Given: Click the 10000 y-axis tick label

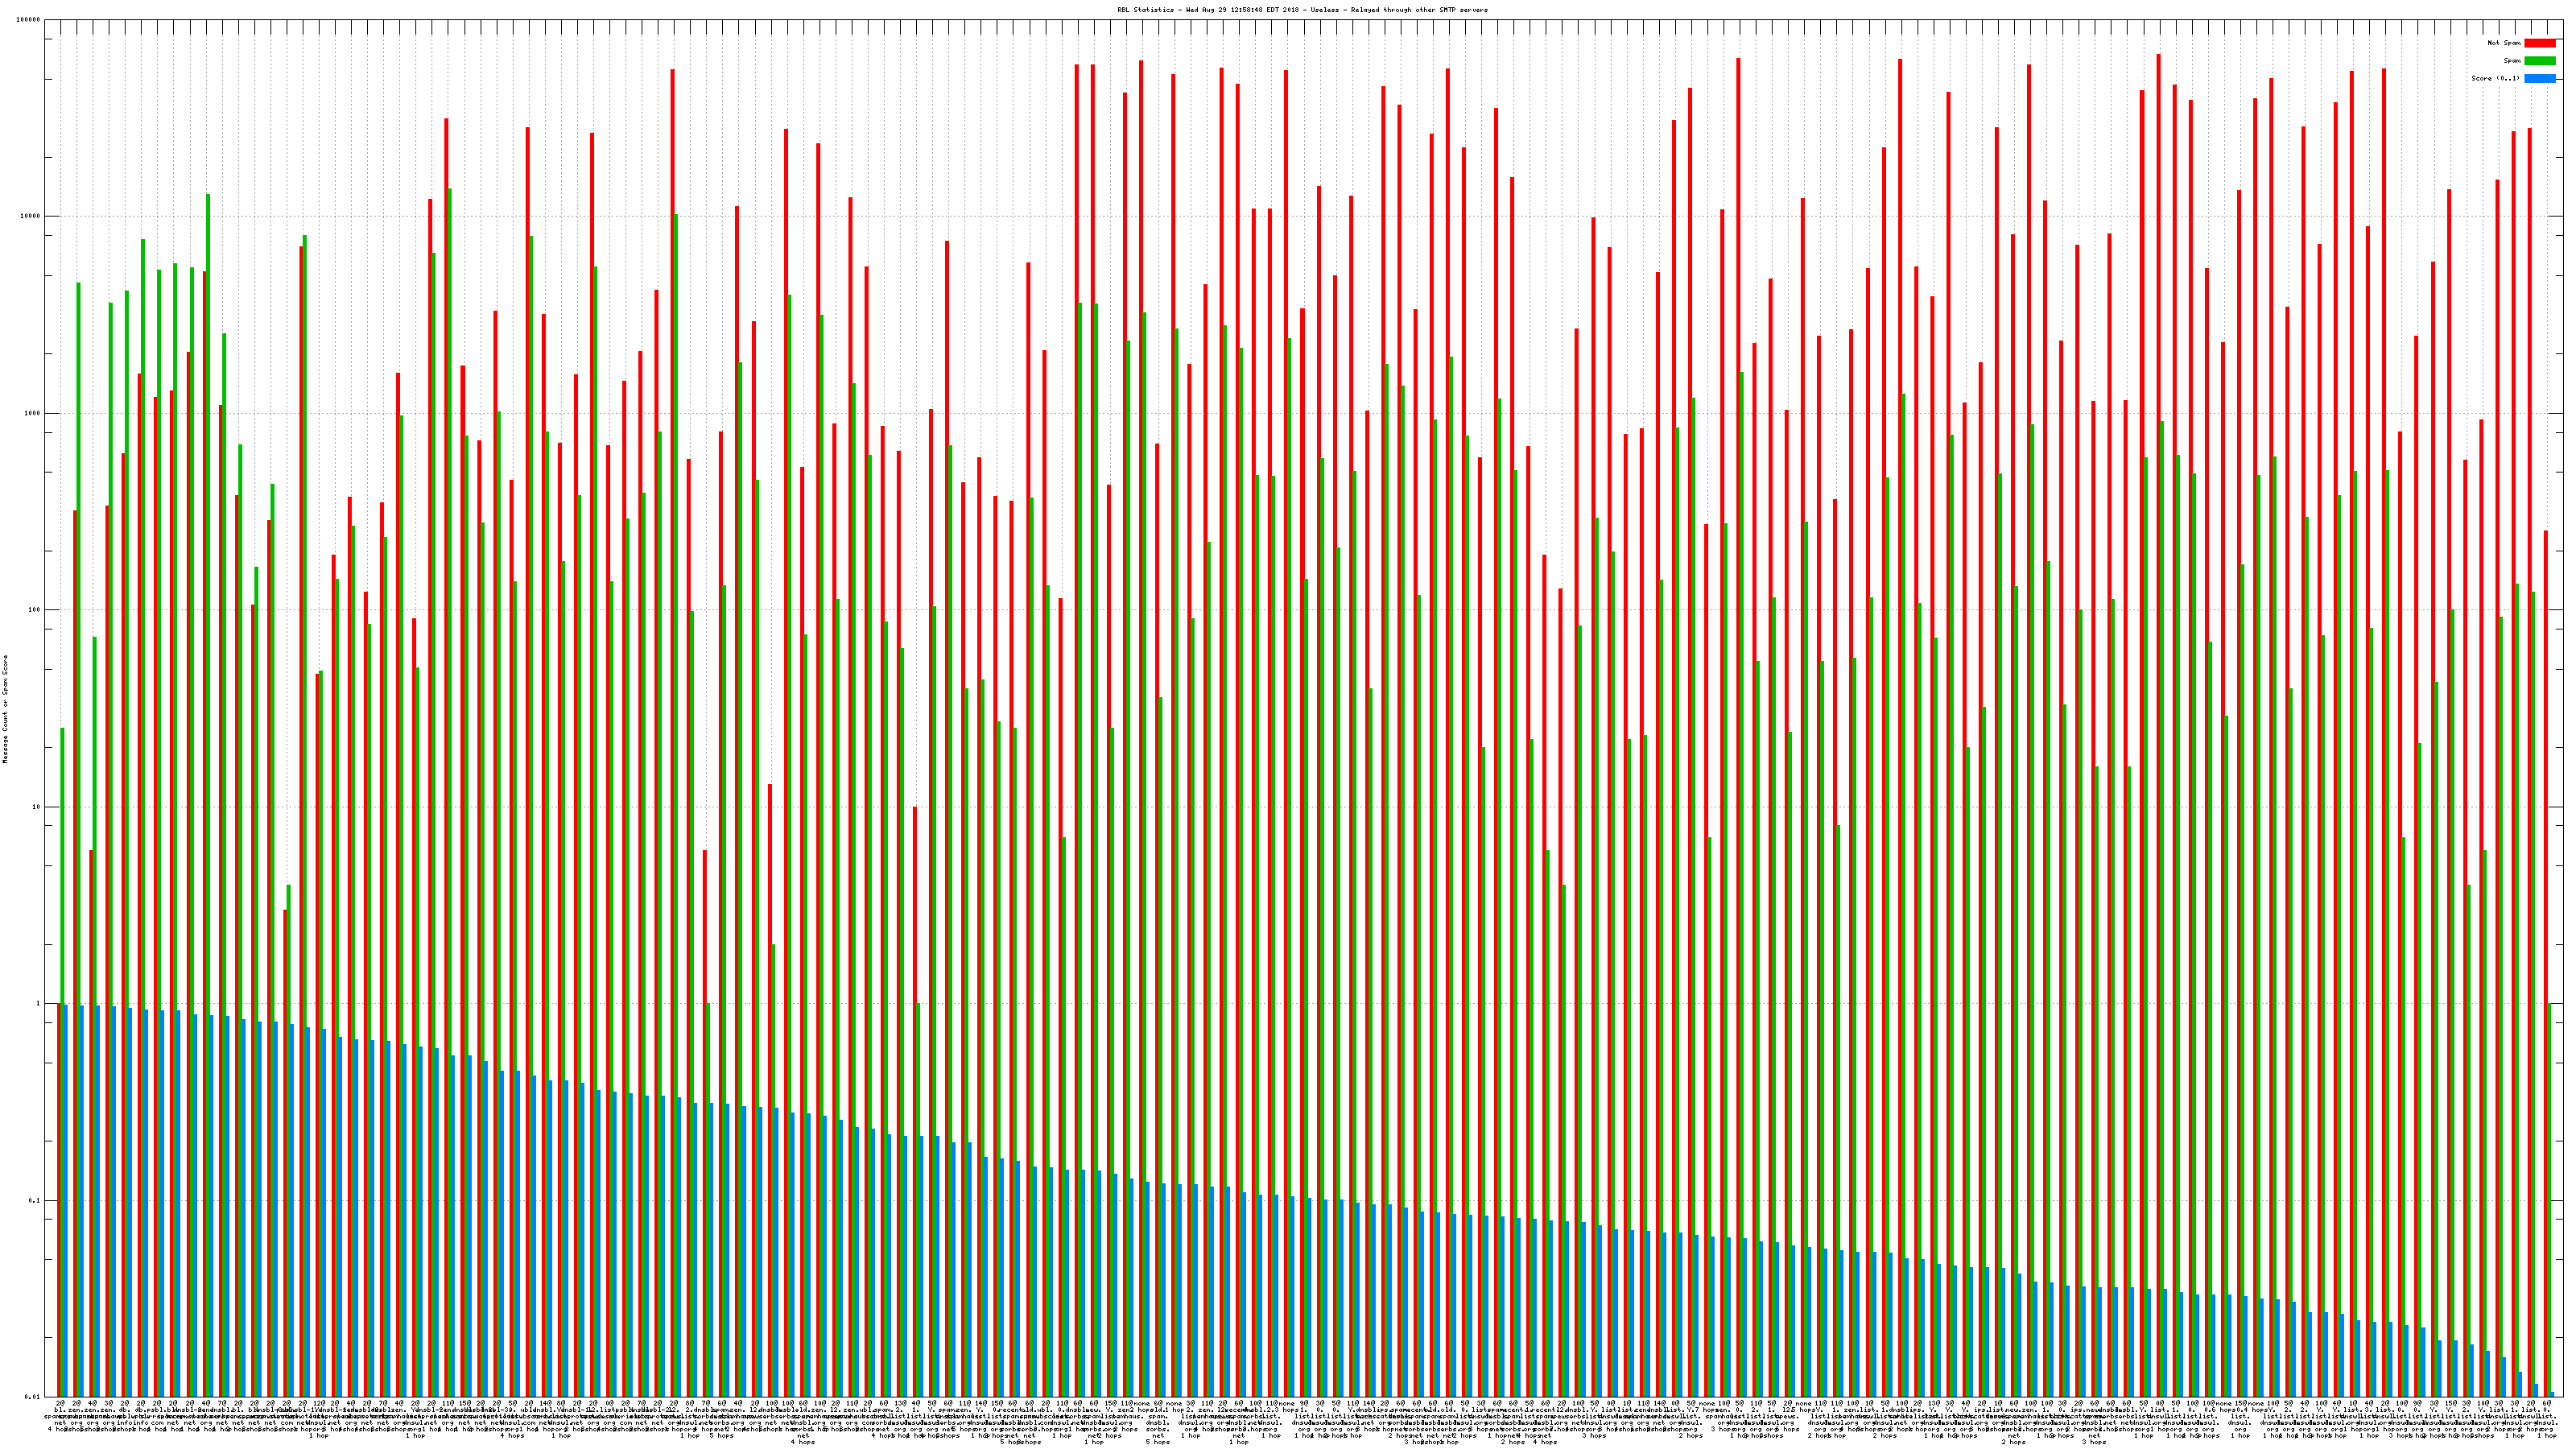Looking at the screenshot, I should 31,216.
